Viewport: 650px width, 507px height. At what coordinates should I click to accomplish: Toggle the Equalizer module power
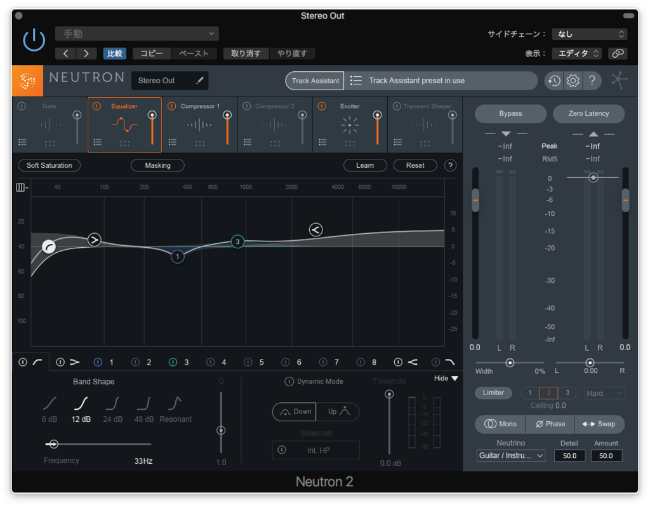tap(96, 106)
